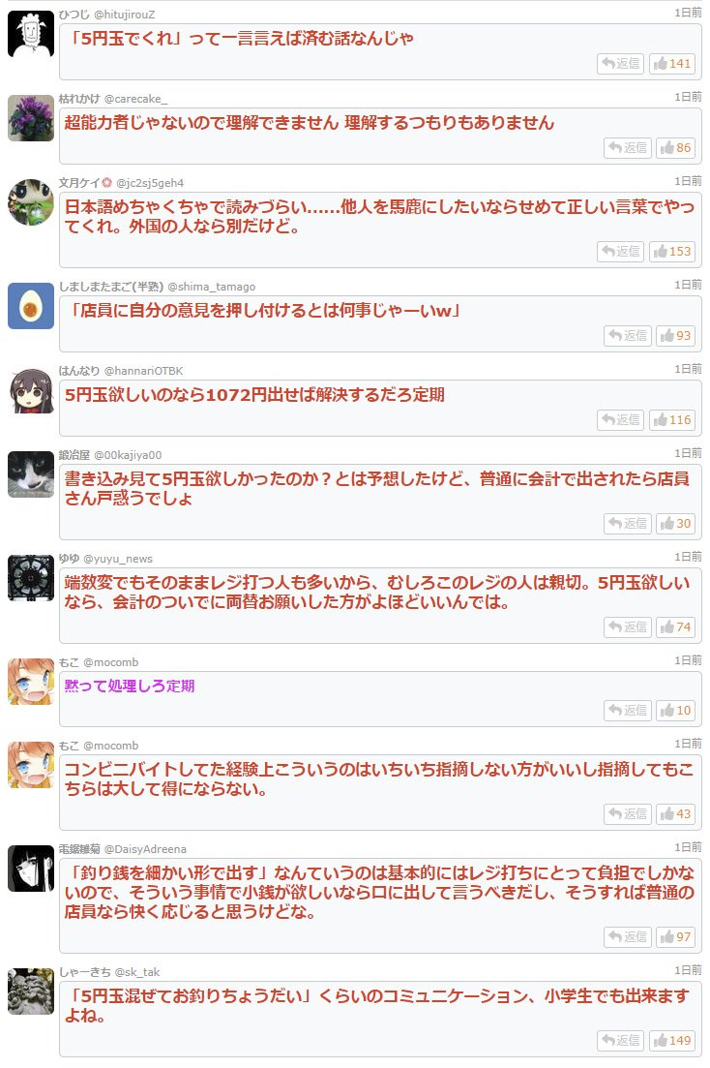The height and width of the screenshot is (1068, 710).
Task: Click the thumbs-up with 30 likes
Action: point(675,523)
